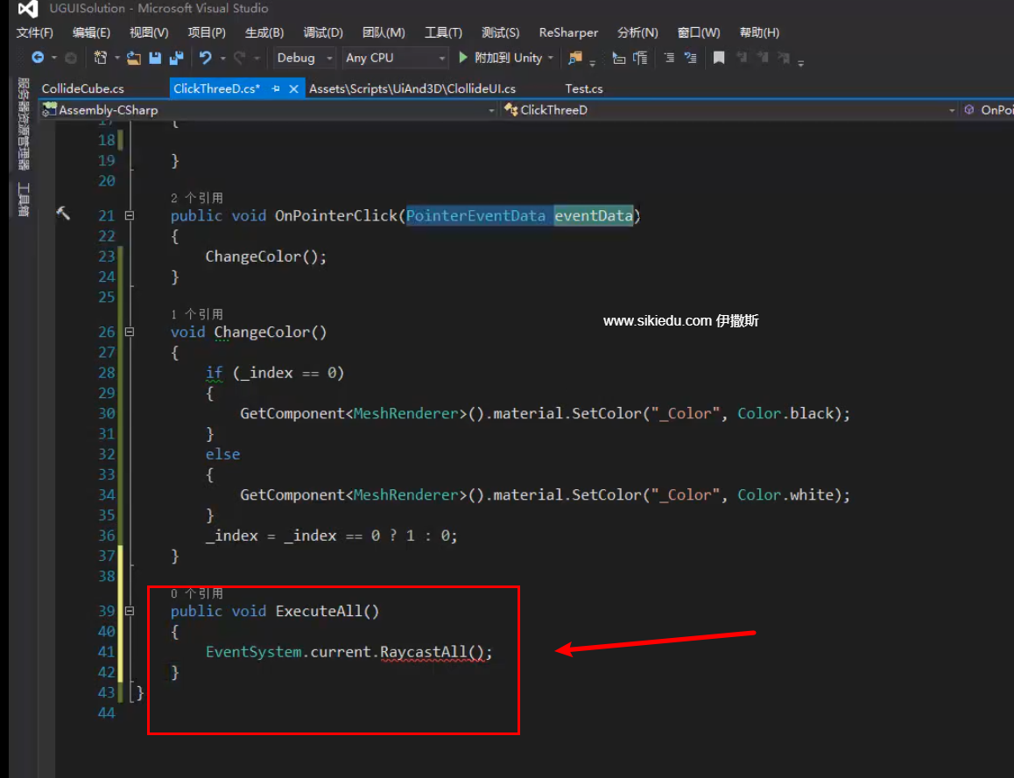Screen dimensions: 1014x778
Task: Open the 帮助(H) menu
Action: (759, 33)
